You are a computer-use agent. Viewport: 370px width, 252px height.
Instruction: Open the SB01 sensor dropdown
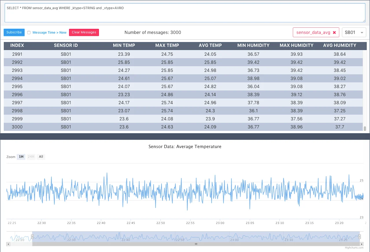(354, 32)
